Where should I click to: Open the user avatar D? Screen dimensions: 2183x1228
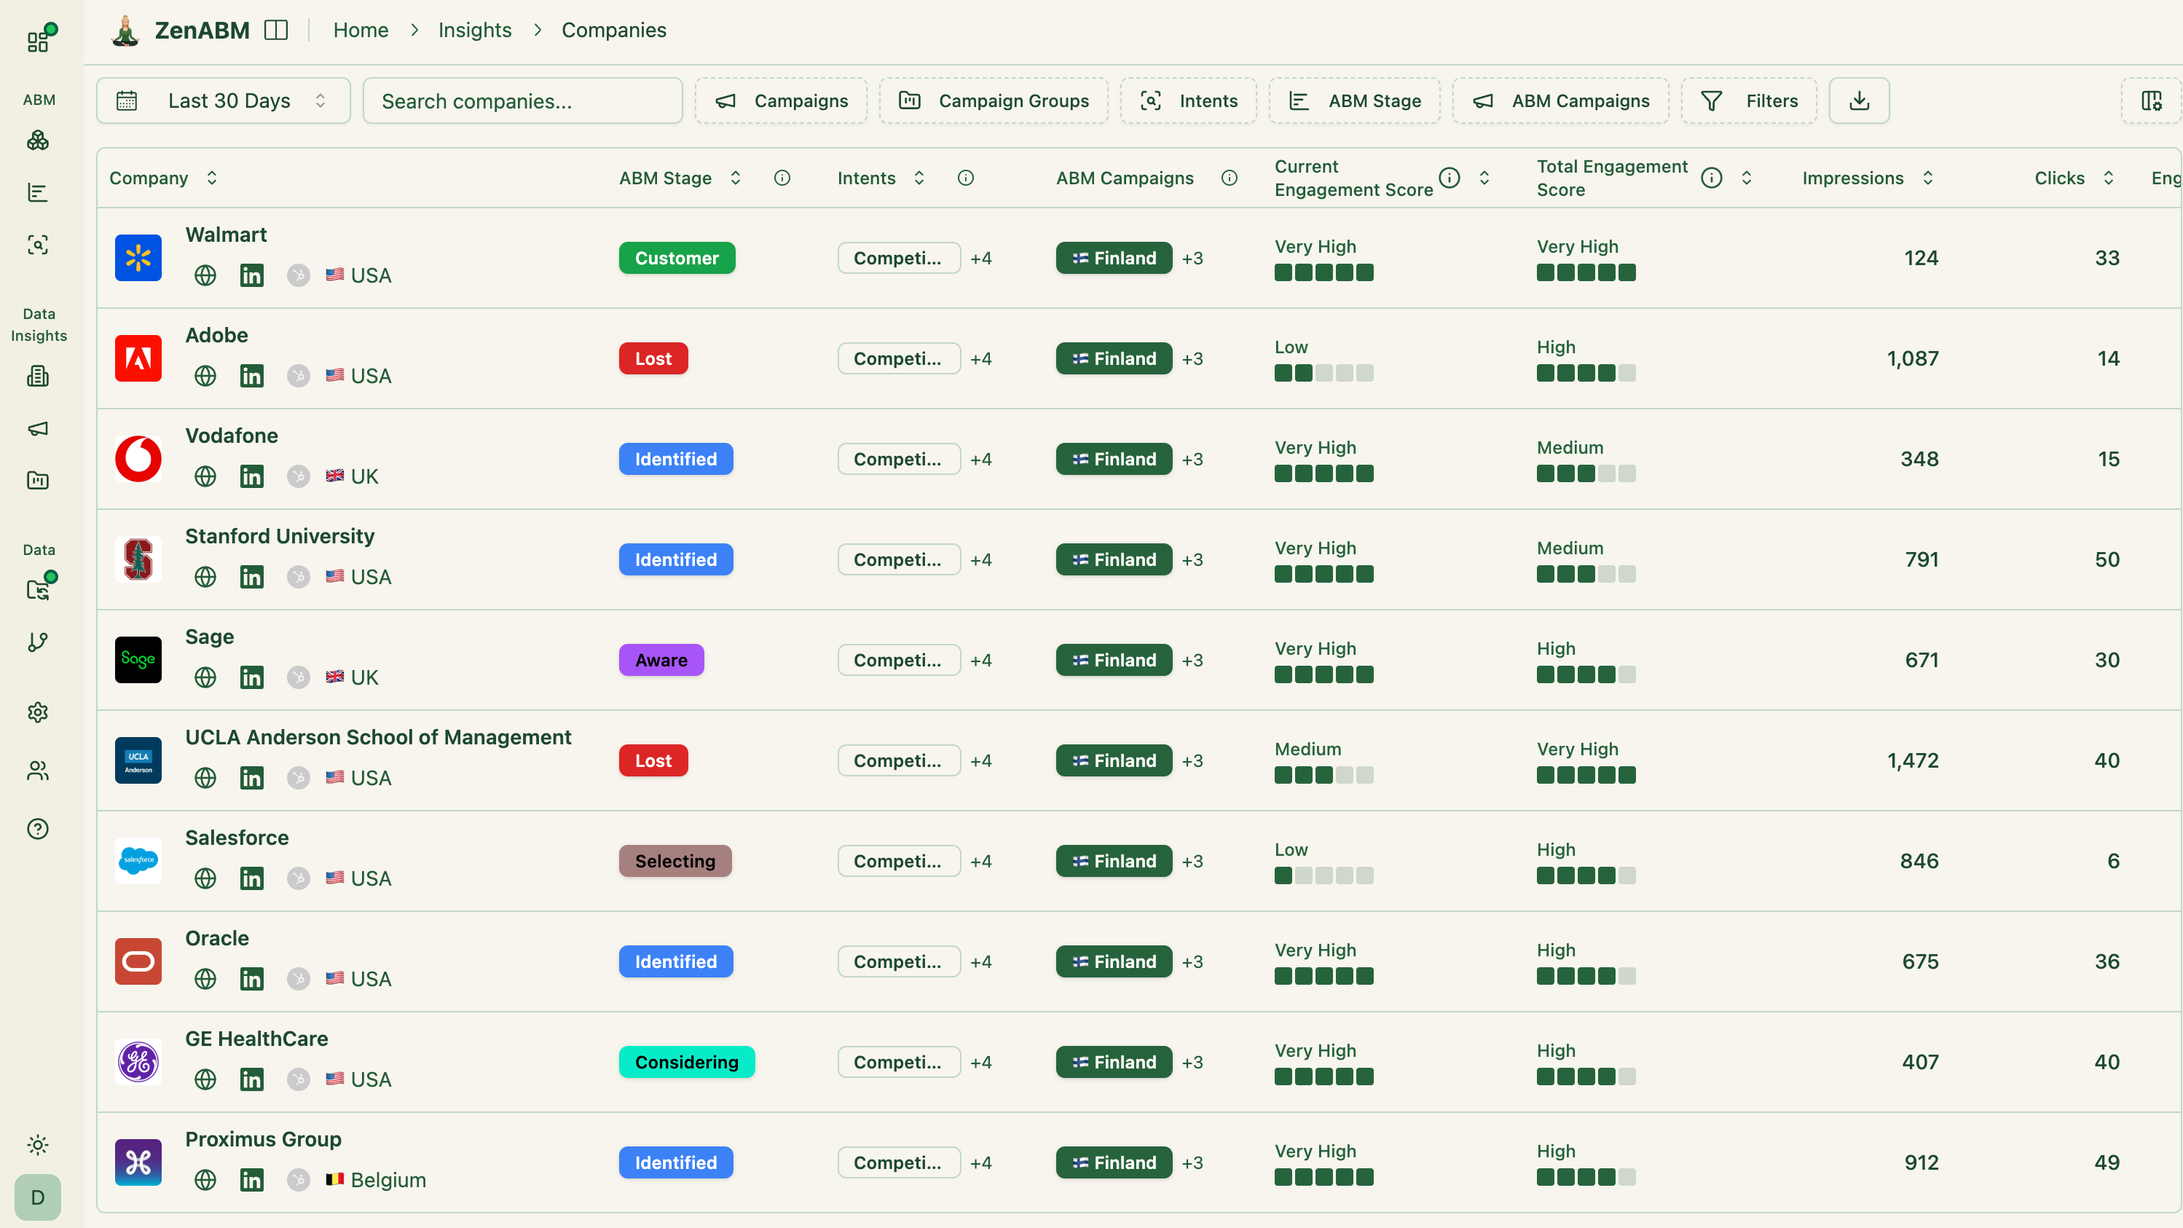click(x=38, y=1197)
